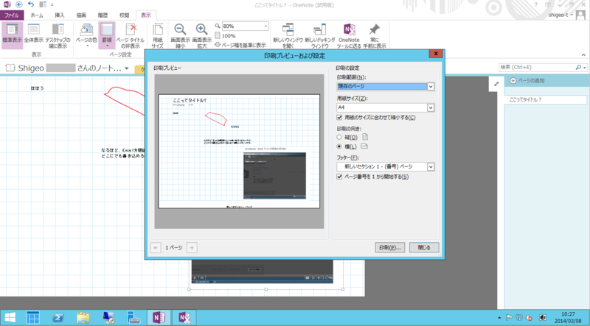Click the help question mark icon
Viewport: 590px width, 326px height.
pyautogui.click(x=536, y=4)
